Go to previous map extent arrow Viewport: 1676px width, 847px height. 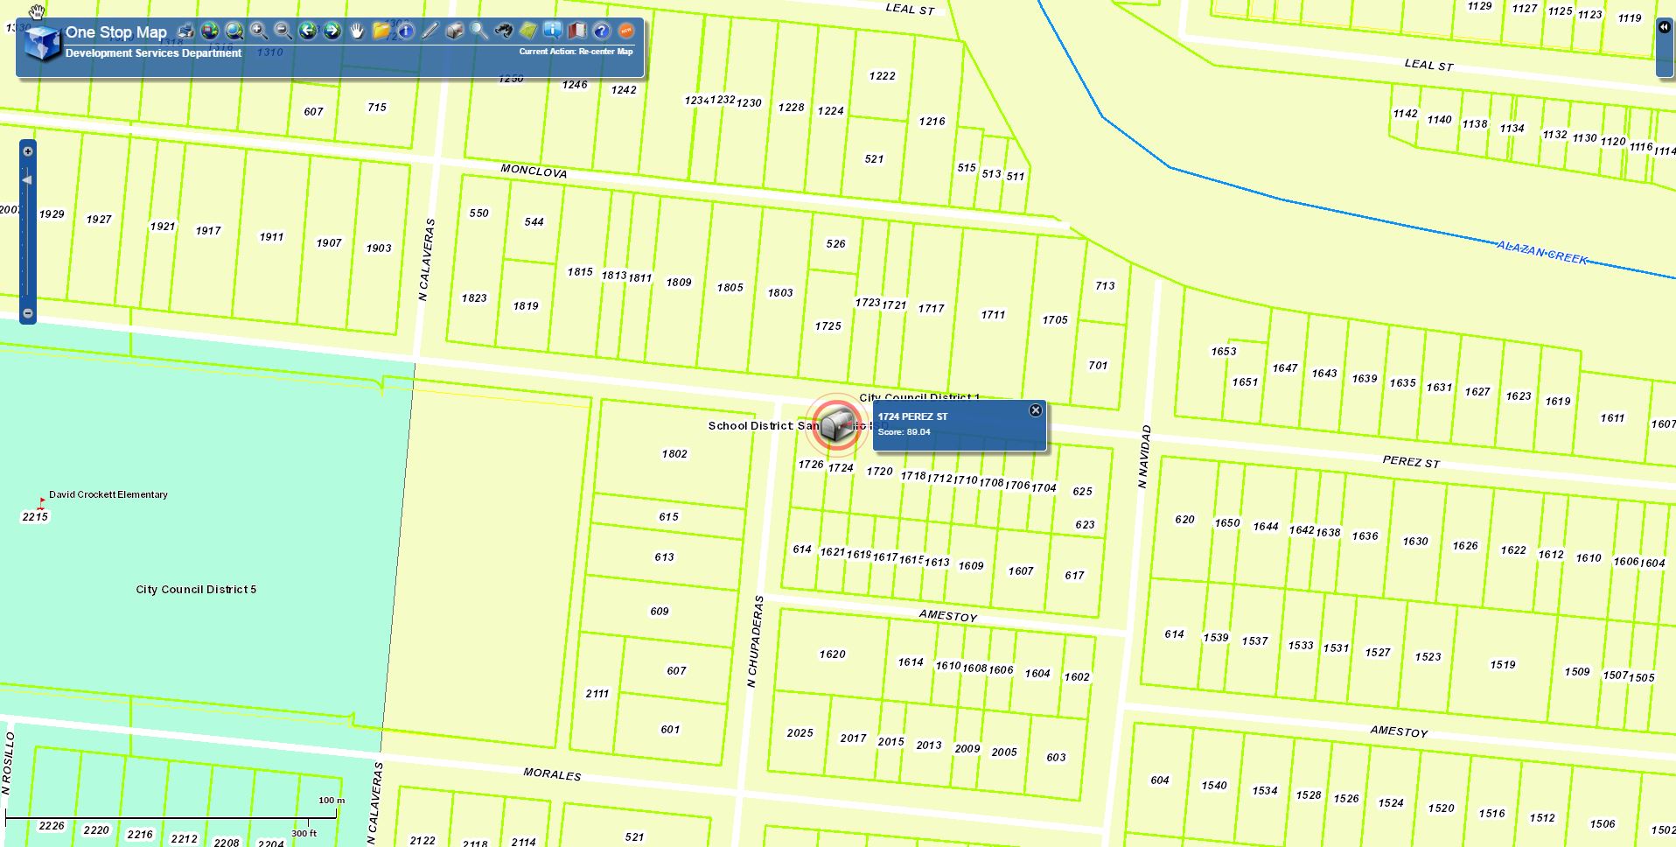tap(308, 31)
